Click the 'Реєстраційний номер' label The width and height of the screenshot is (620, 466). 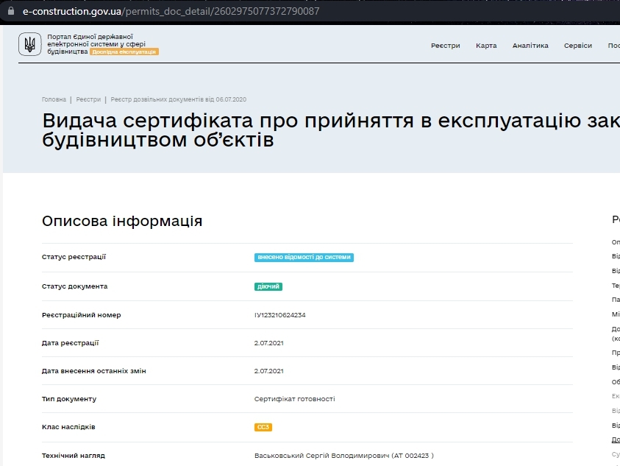pyautogui.click(x=82, y=315)
